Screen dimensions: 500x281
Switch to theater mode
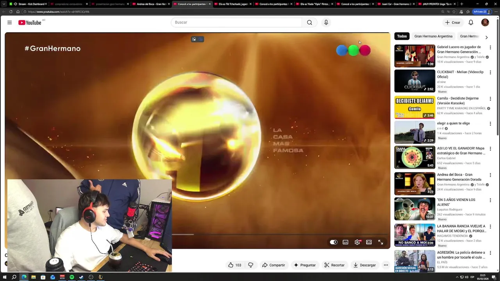(x=369, y=242)
